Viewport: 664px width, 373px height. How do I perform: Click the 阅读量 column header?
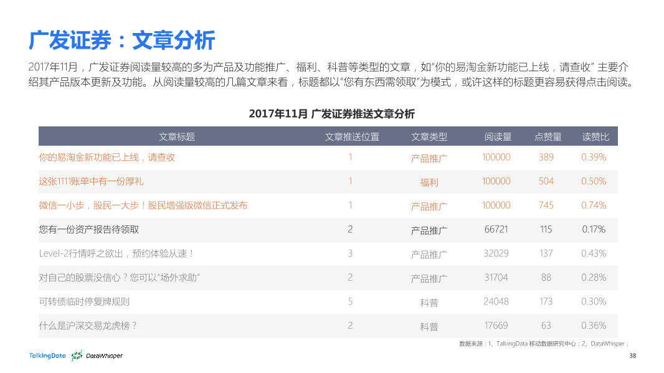coord(498,137)
